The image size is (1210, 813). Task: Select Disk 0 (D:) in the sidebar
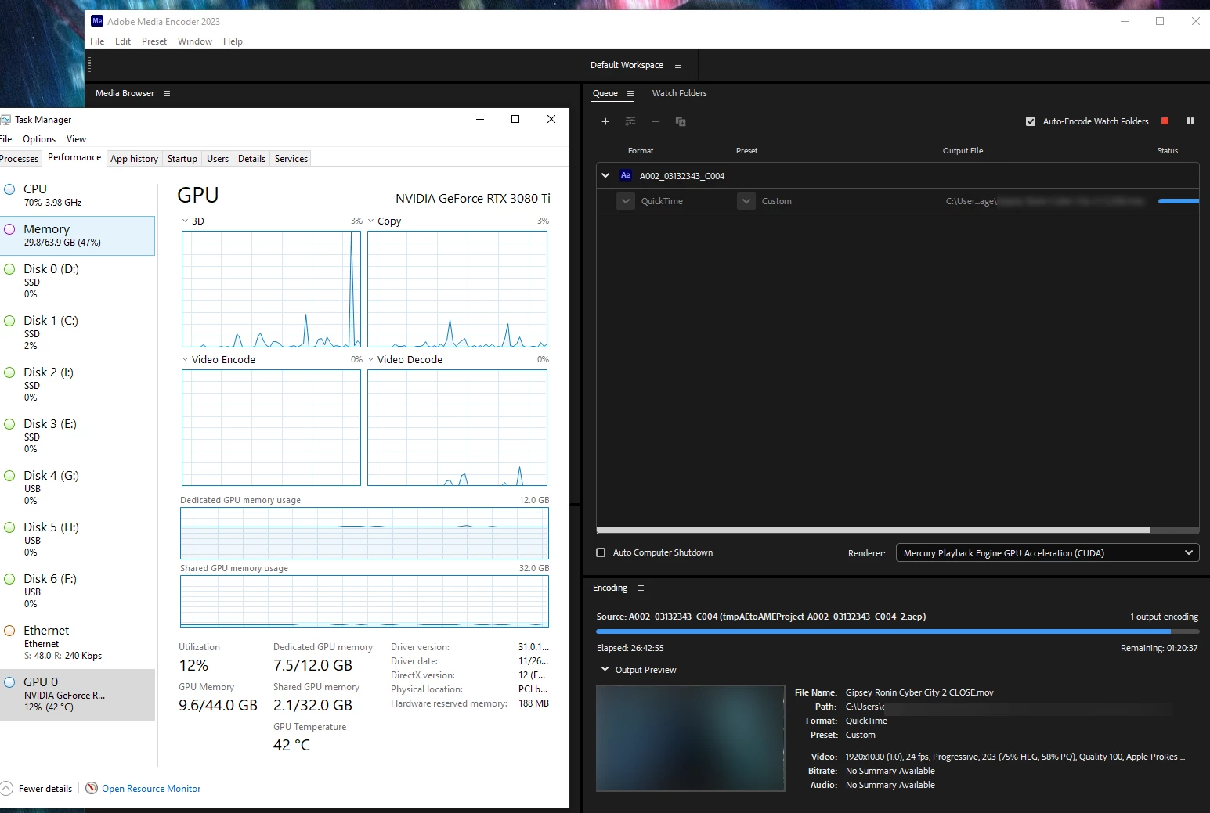78,282
